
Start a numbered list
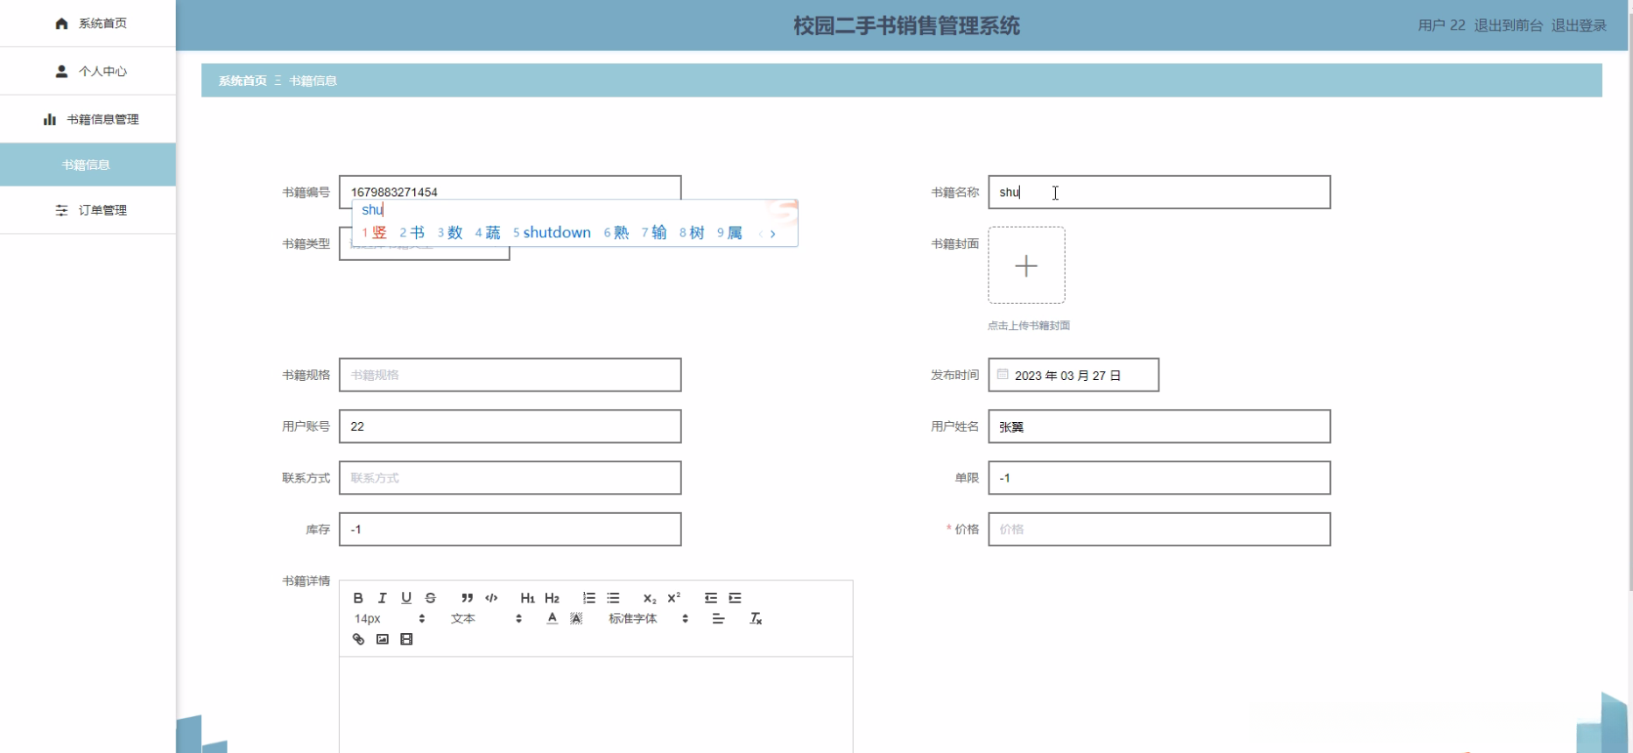[588, 598]
